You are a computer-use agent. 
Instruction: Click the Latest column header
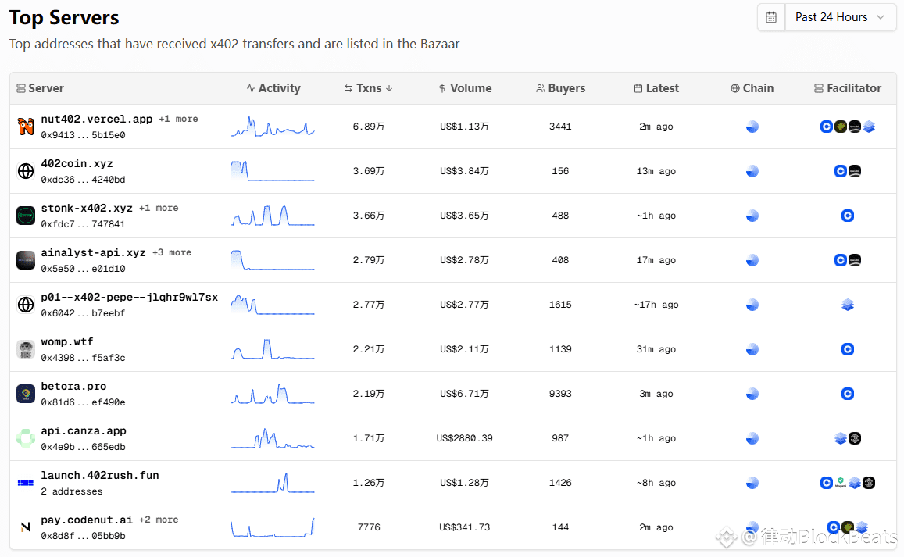coord(656,88)
